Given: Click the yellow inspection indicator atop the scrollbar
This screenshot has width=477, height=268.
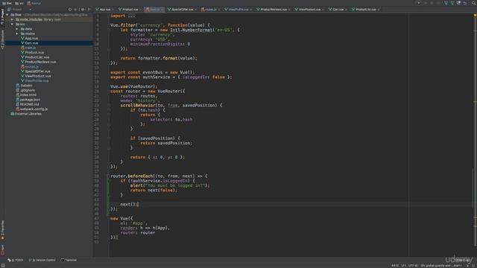Looking at the screenshot, I should pyautogui.click(x=475, y=15).
